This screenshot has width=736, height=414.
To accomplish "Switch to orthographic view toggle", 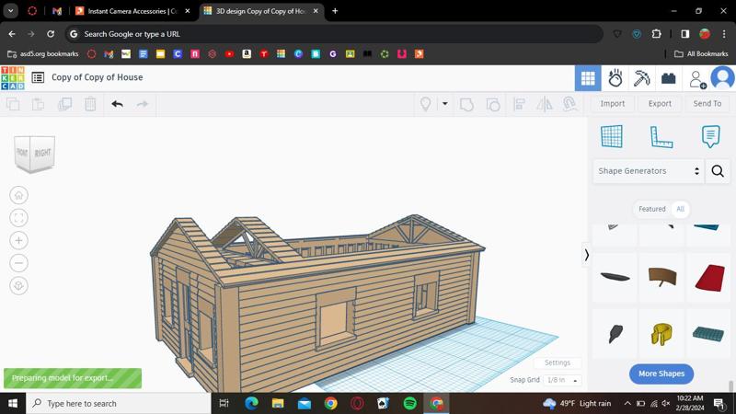I will point(18,285).
